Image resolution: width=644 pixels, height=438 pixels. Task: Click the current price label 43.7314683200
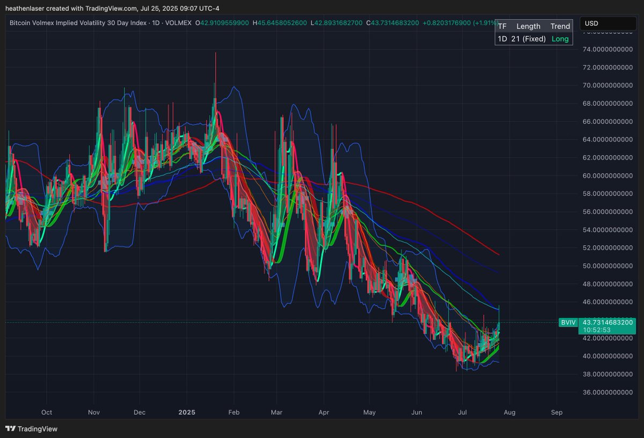[608, 322]
